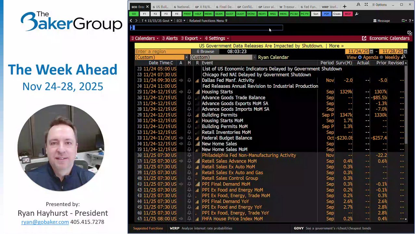Click relevance bars icon for PPI Final Demand YoY

(x=197, y=201)
